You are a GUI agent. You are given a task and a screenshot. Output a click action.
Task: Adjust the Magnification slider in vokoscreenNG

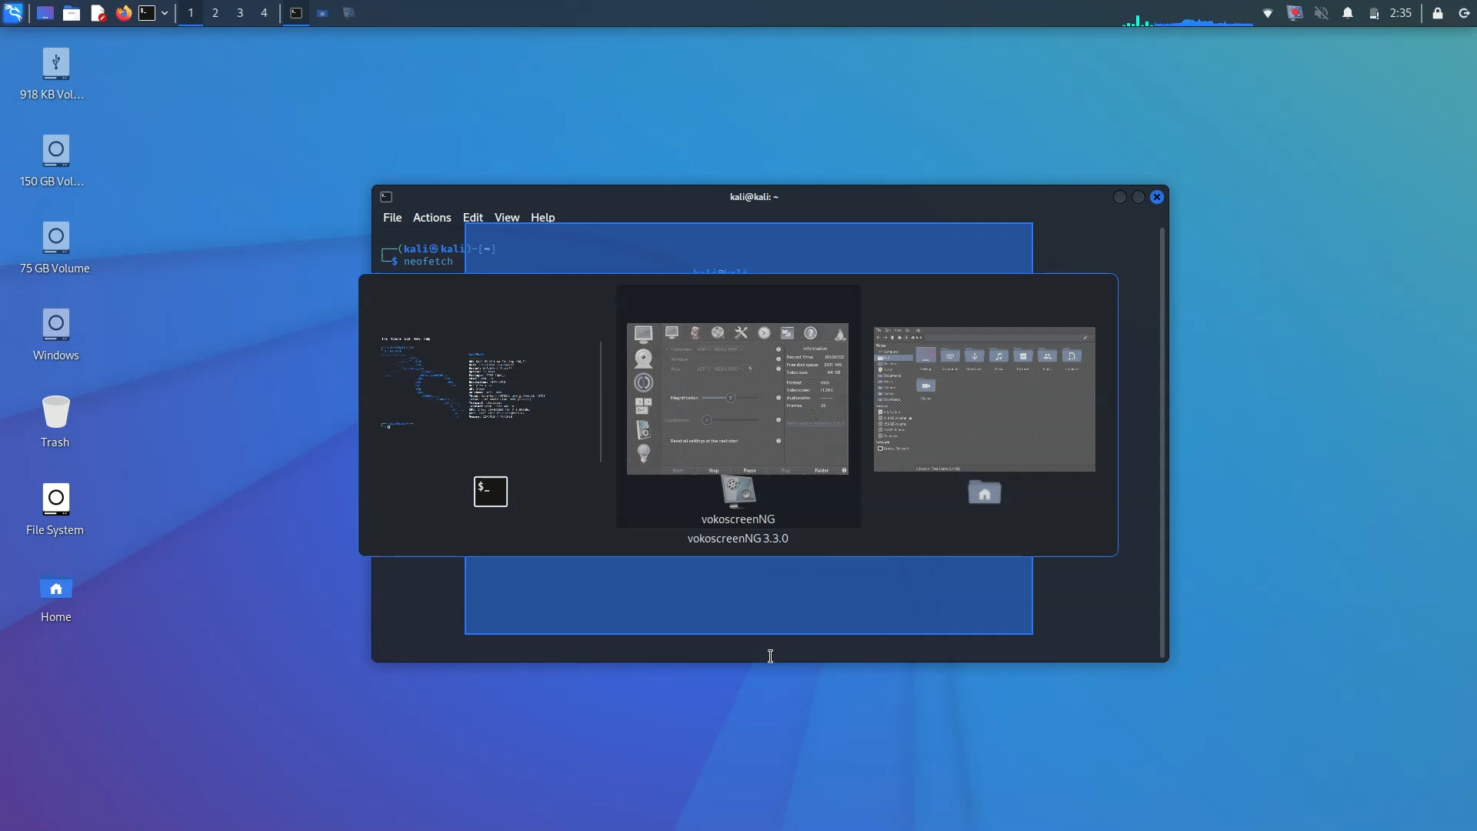coord(729,398)
